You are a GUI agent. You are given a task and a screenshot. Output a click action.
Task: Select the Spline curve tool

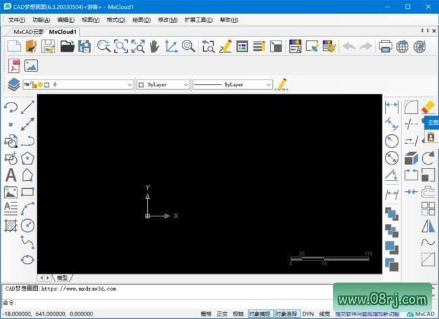click(x=28, y=242)
